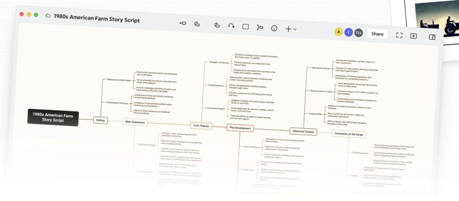Select the Plot Development topic node

click(240, 128)
